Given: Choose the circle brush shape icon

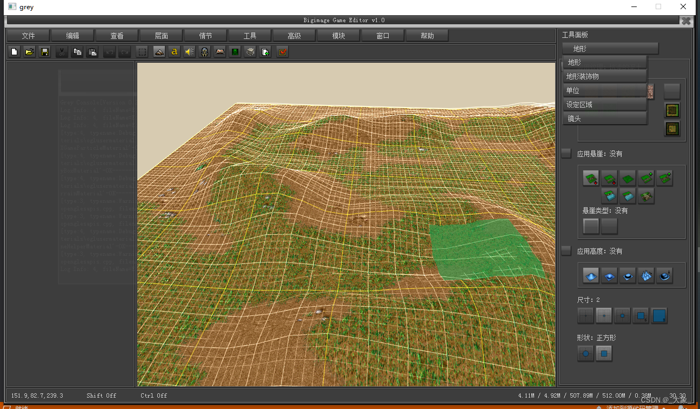Looking at the screenshot, I should tap(585, 354).
